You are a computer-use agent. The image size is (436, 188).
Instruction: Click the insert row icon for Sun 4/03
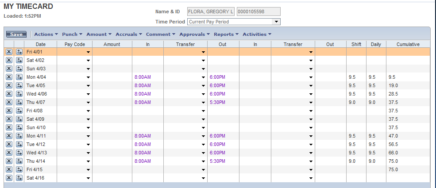(19, 69)
